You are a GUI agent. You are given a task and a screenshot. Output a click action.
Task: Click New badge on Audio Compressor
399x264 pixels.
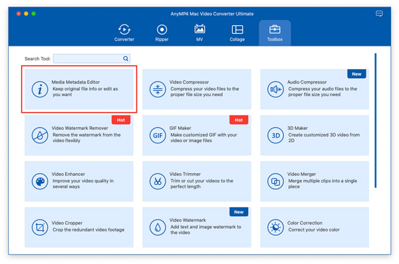356,74
